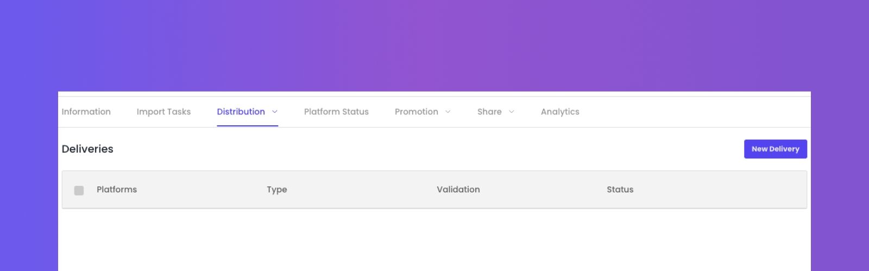Select the Share tab label
Image resolution: width=869 pixels, height=271 pixels.
pyautogui.click(x=489, y=112)
